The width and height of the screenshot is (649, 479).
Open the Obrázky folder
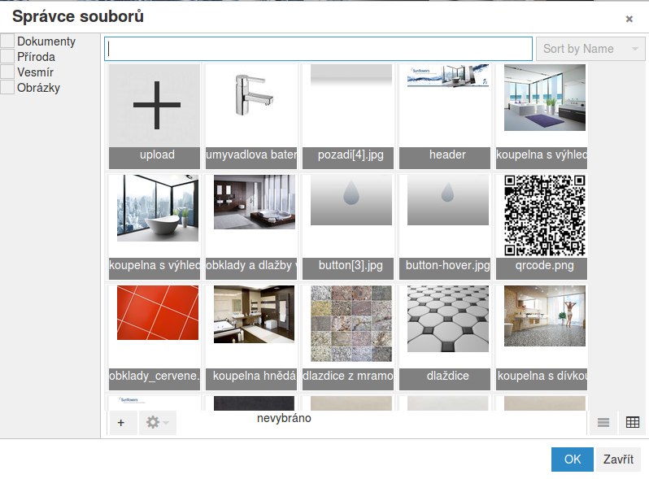38,88
